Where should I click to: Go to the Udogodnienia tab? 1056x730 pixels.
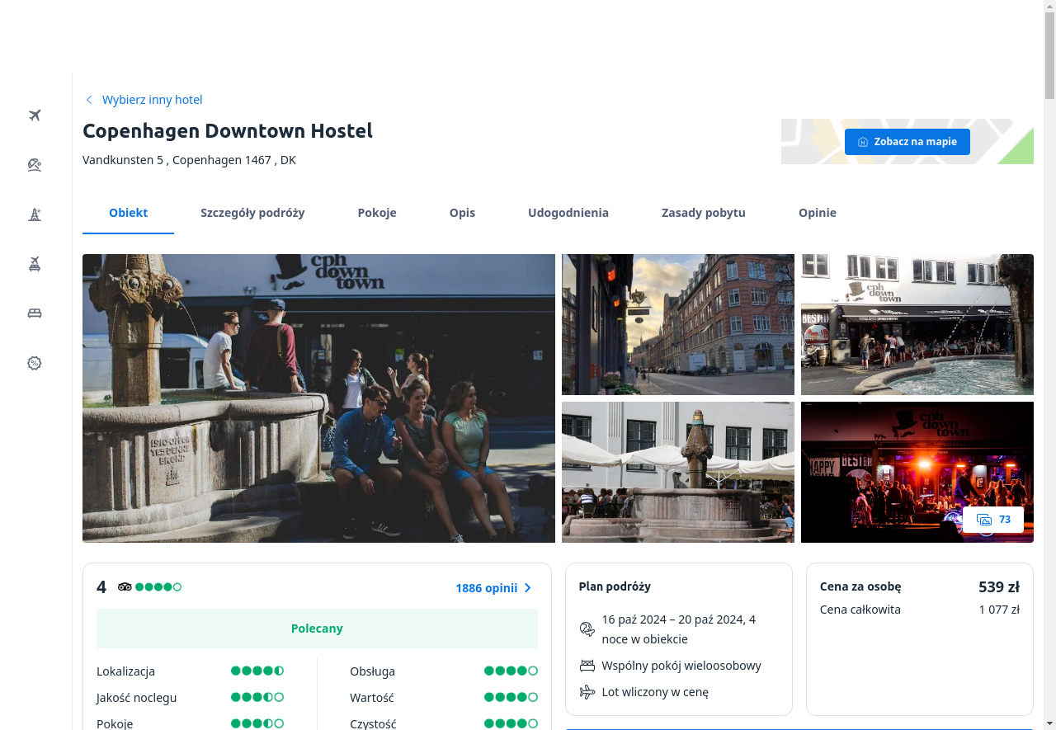coord(568,213)
